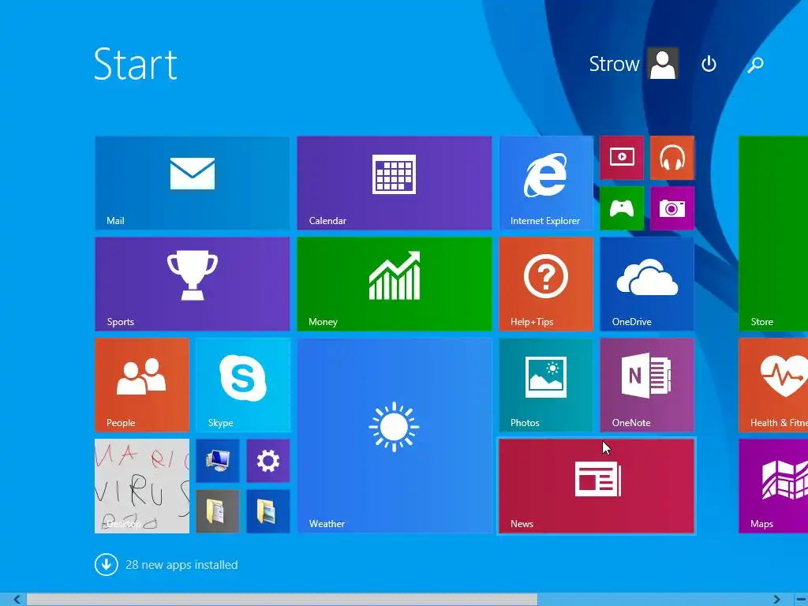Image resolution: width=808 pixels, height=606 pixels.
Task: Open the Money chart tile
Action: click(395, 284)
